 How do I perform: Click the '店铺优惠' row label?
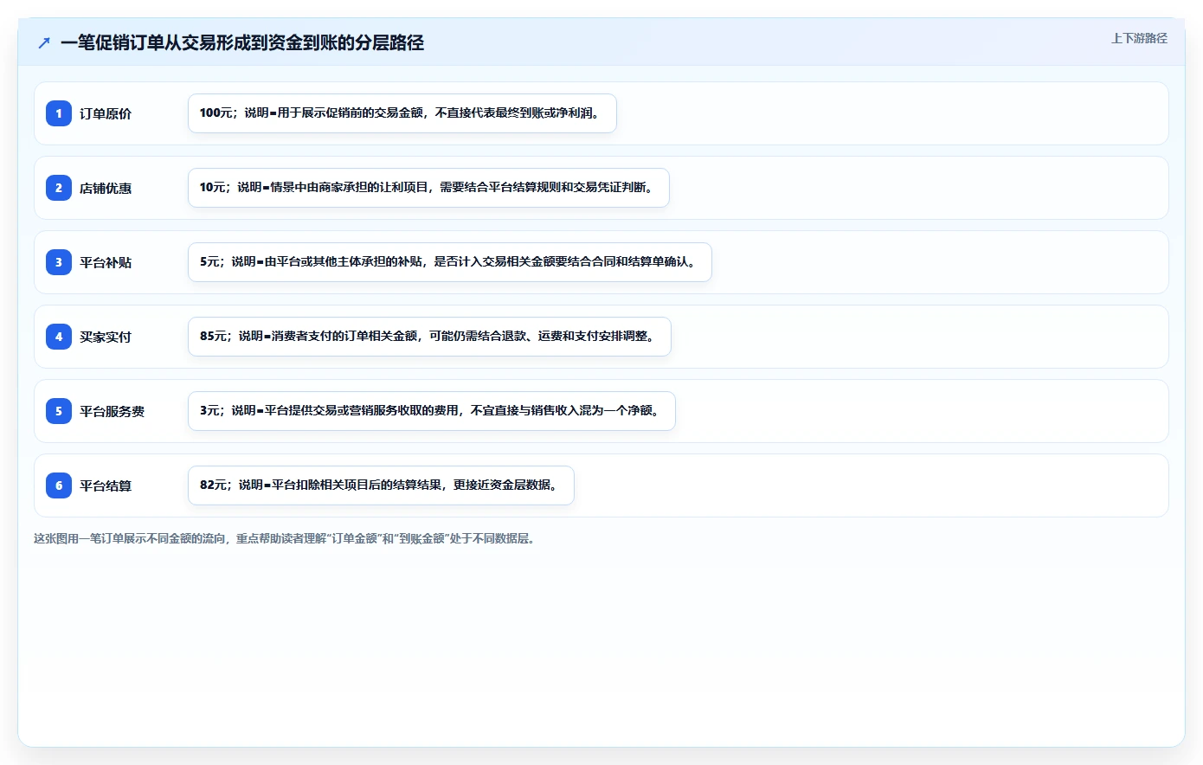[x=106, y=188]
